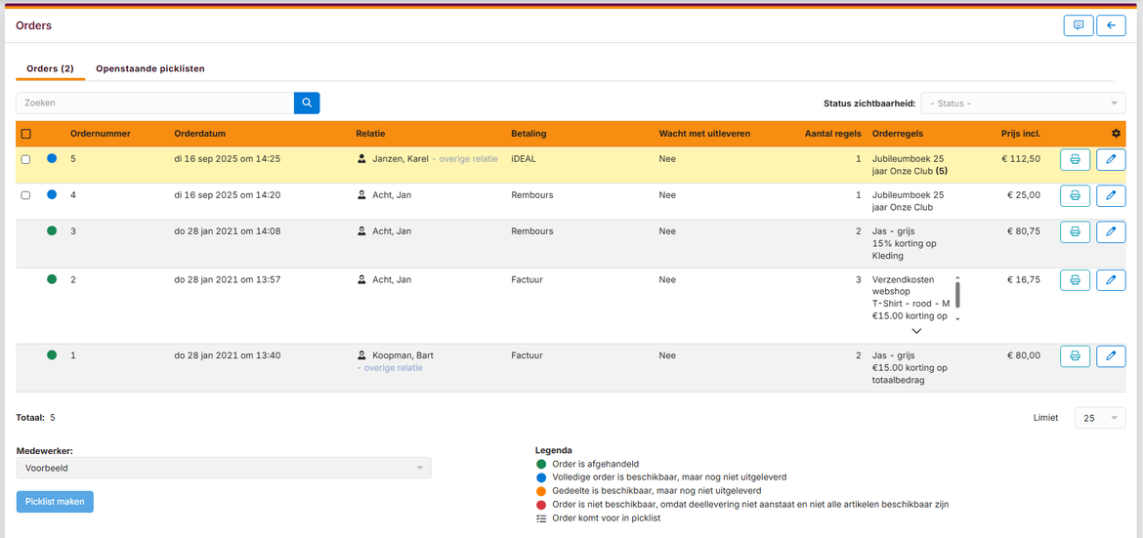Click into the Zoeken search field
1143x538 pixels.
(154, 103)
